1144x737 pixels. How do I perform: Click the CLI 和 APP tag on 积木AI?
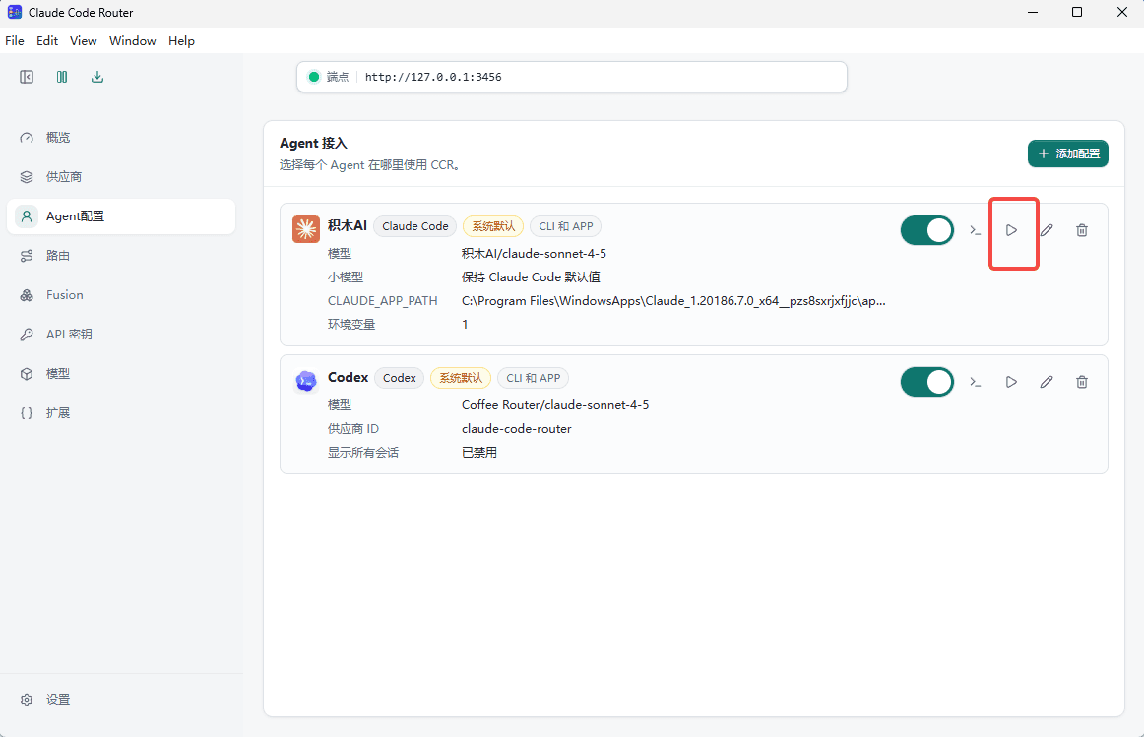click(x=565, y=226)
